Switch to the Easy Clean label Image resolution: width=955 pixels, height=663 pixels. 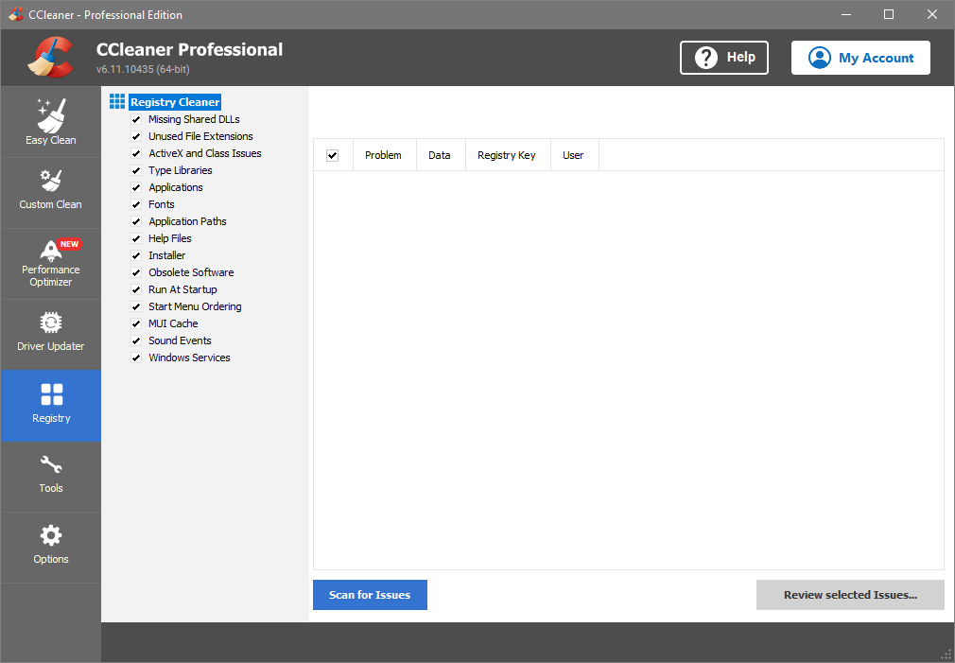(51, 140)
